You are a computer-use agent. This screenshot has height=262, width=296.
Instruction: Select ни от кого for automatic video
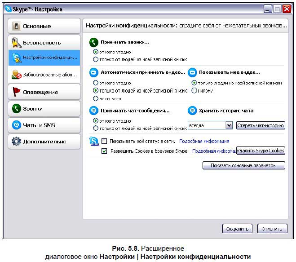pyautogui.click(x=95, y=98)
